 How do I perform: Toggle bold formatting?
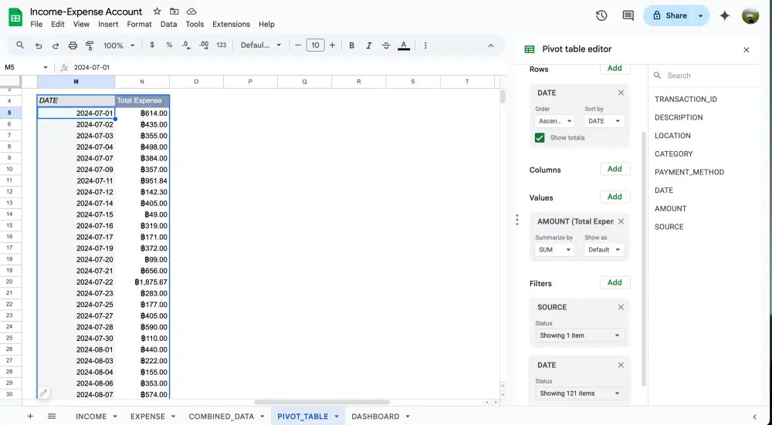pyautogui.click(x=352, y=46)
